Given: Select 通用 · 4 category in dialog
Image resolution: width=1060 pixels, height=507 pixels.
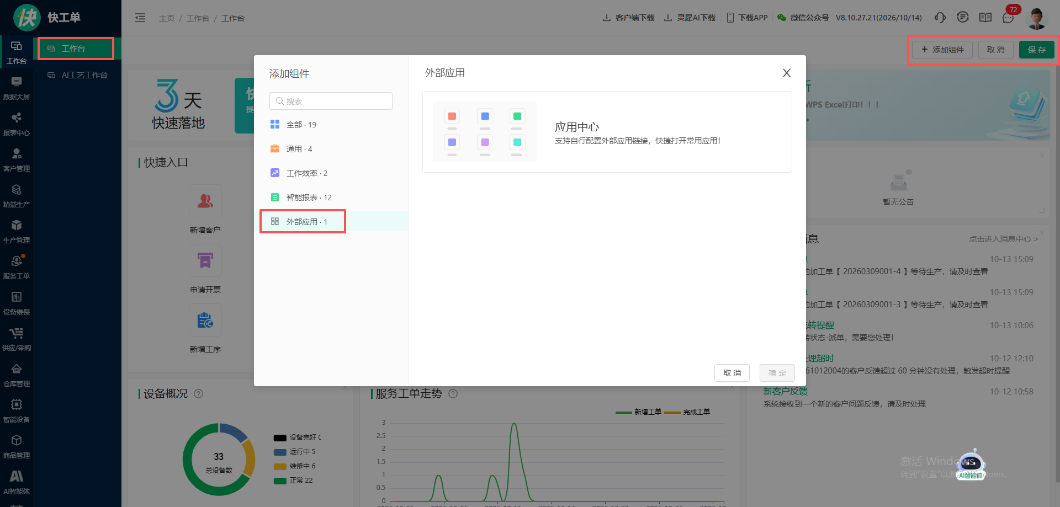Looking at the screenshot, I should (331, 149).
